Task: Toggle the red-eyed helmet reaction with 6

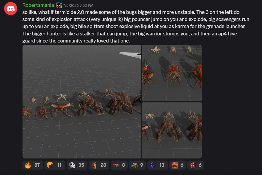Action: 196,165
